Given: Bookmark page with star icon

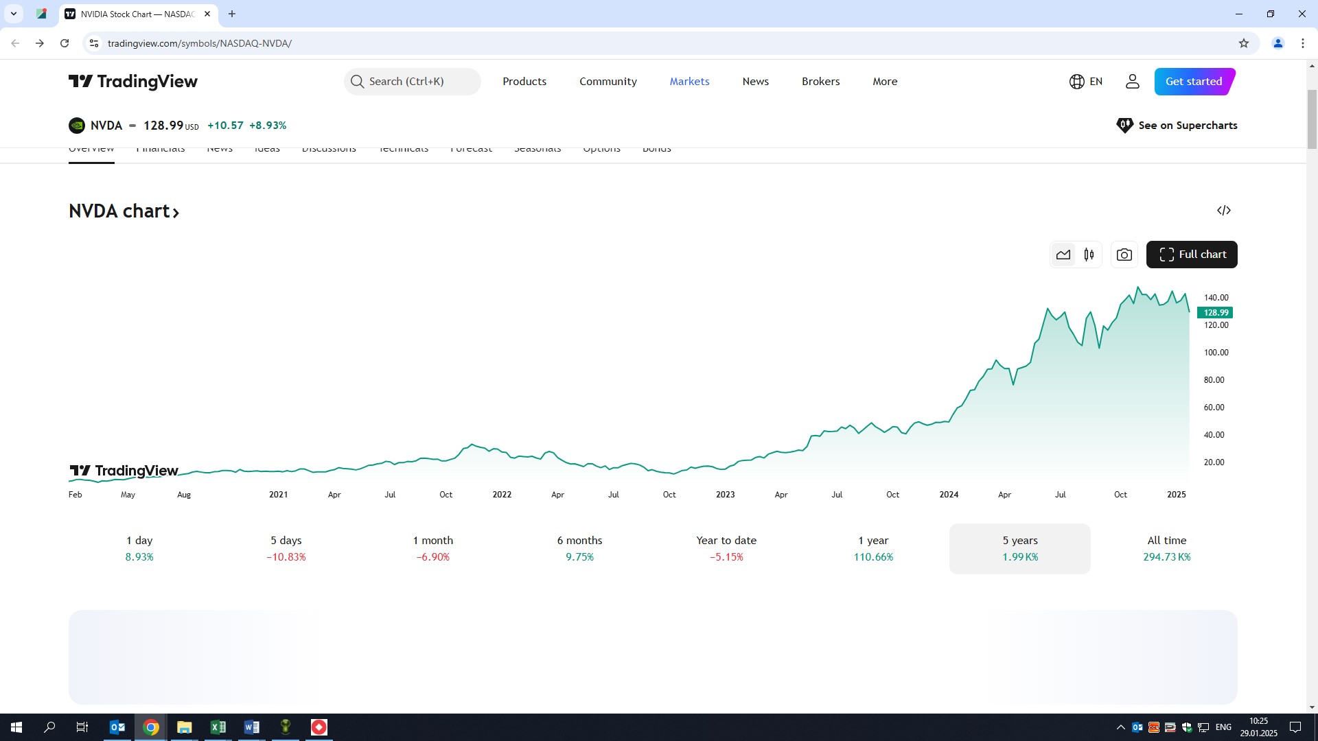Looking at the screenshot, I should pyautogui.click(x=1243, y=43).
